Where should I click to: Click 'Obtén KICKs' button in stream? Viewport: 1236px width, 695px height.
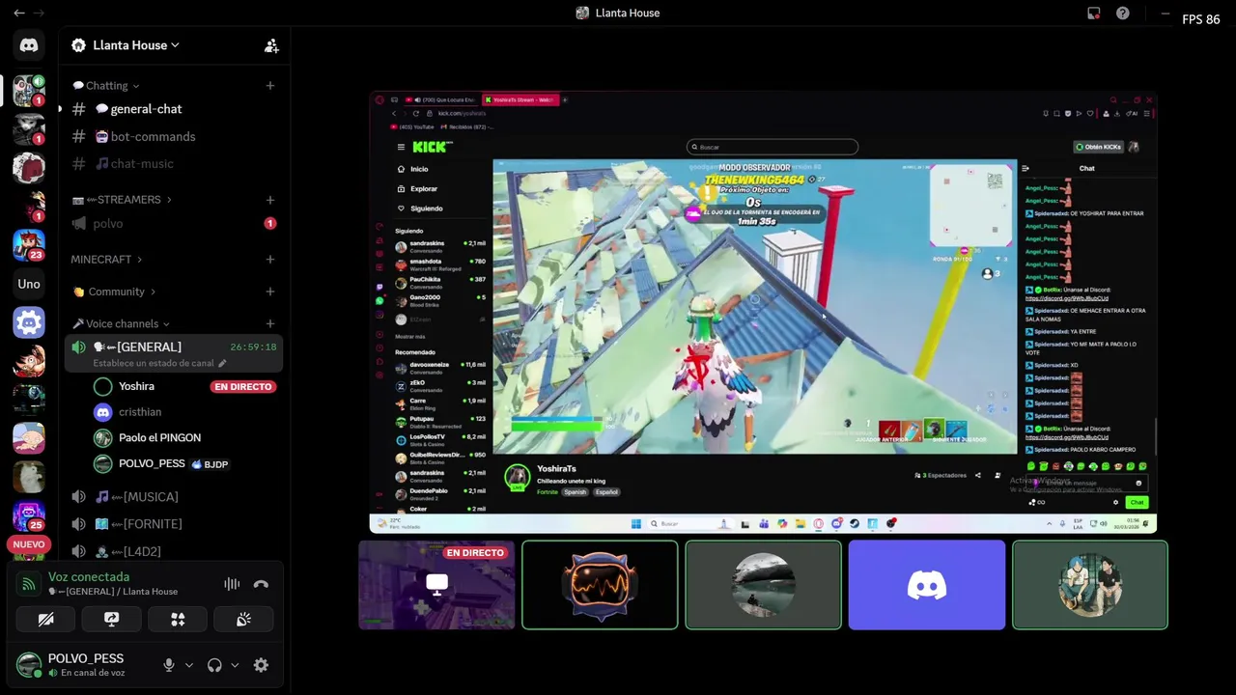[1100, 147]
